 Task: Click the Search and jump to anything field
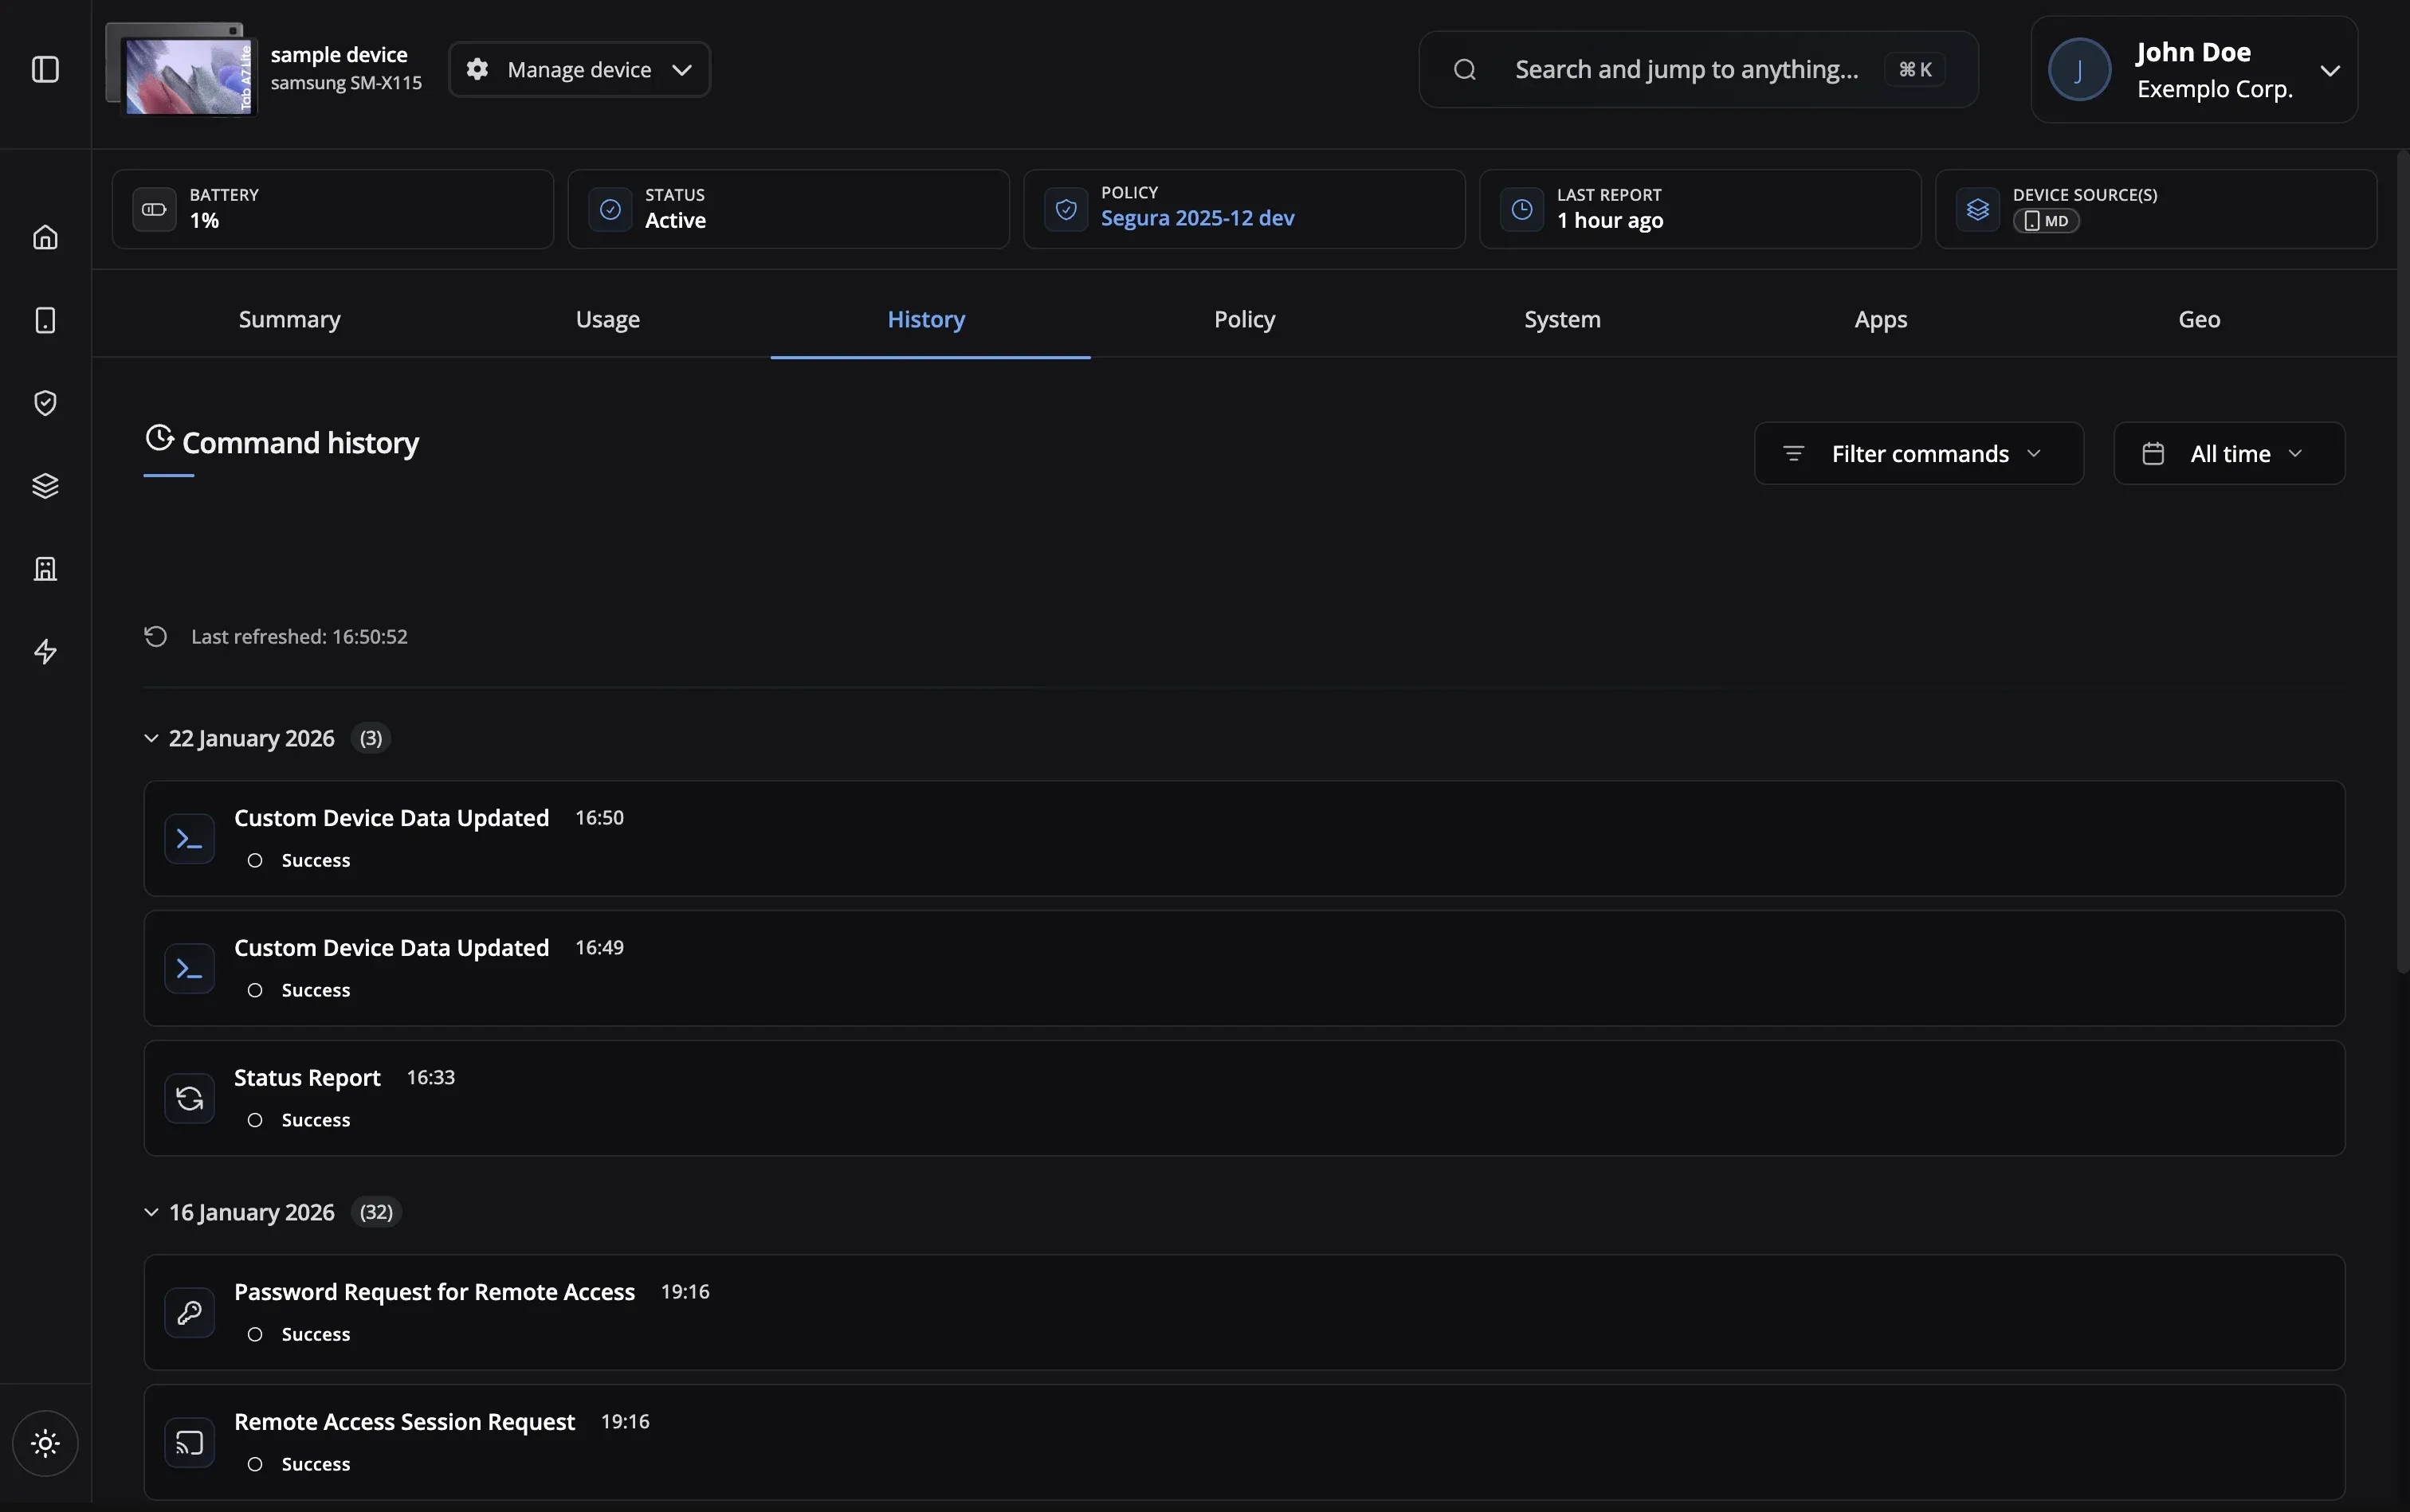tap(1686, 69)
